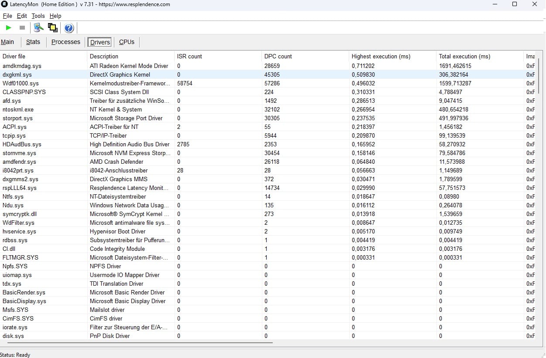Click the gray stop monitor icon
The image size is (546, 358).
pyautogui.click(x=22, y=28)
